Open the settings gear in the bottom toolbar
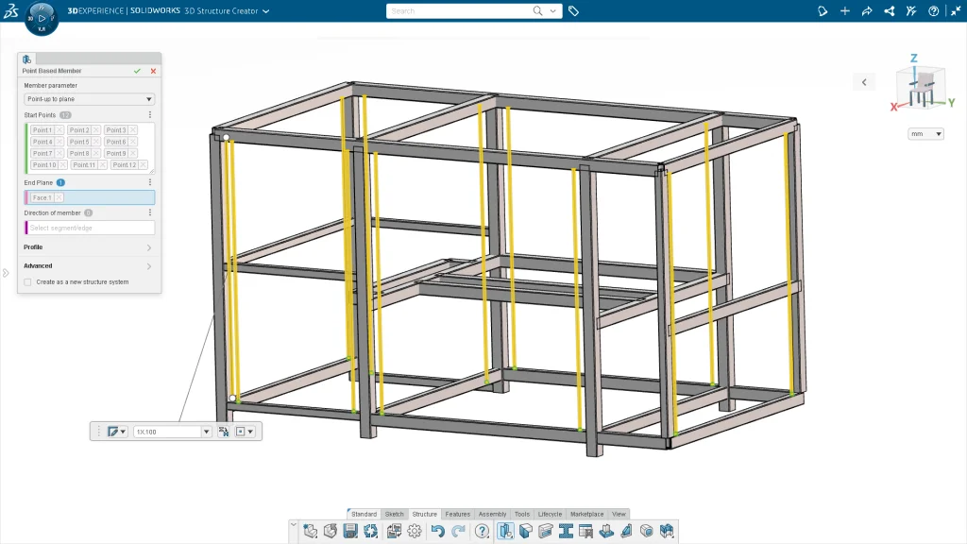 tap(414, 531)
